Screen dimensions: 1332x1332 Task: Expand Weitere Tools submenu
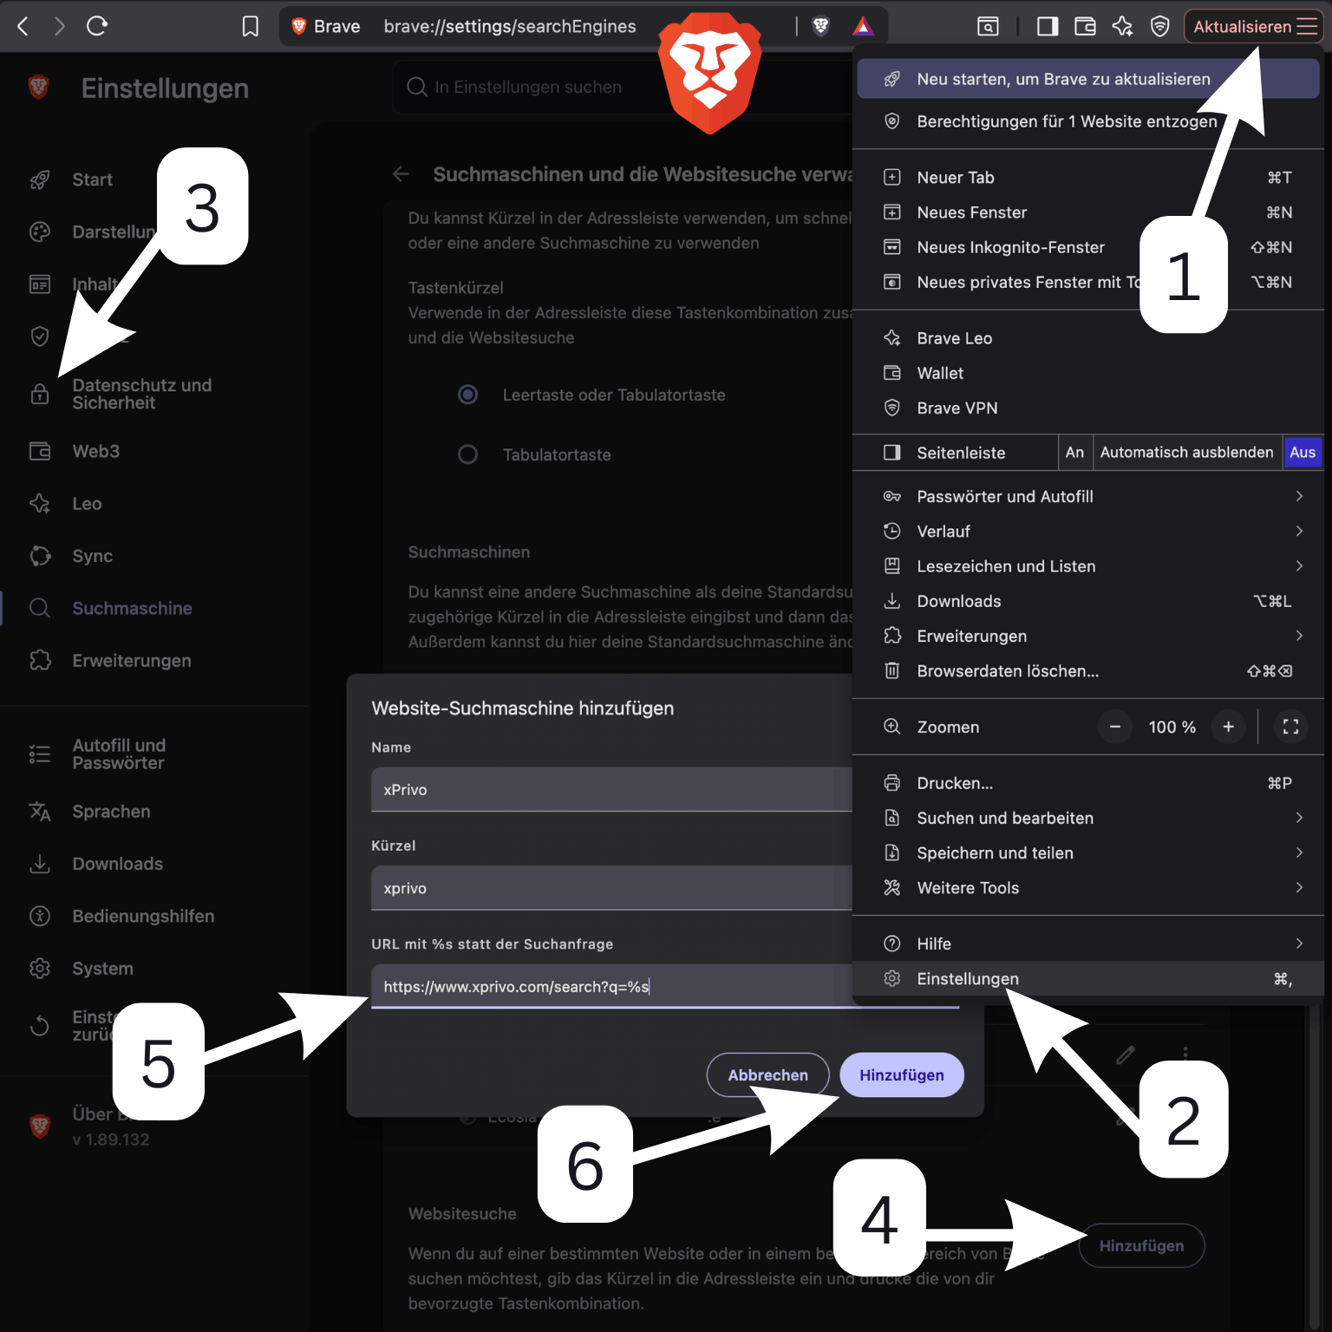(1088, 888)
